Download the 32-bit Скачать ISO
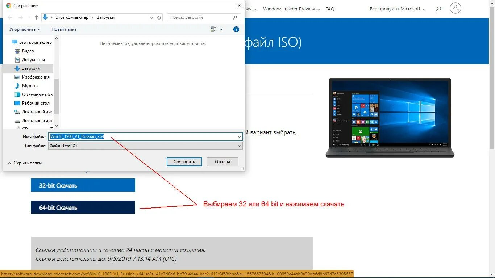Image resolution: width=495 pixels, height=278 pixels. coord(83,185)
